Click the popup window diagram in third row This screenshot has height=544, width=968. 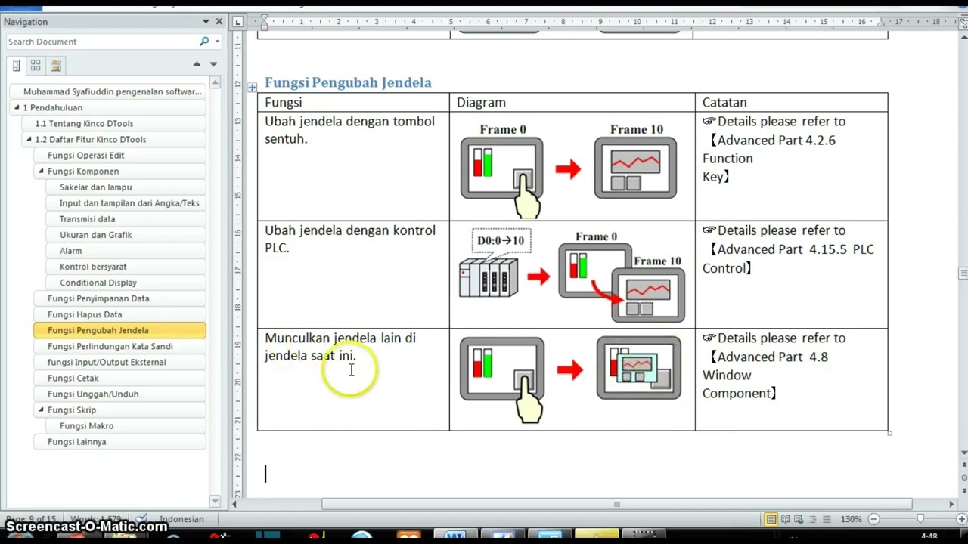[639, 369]
